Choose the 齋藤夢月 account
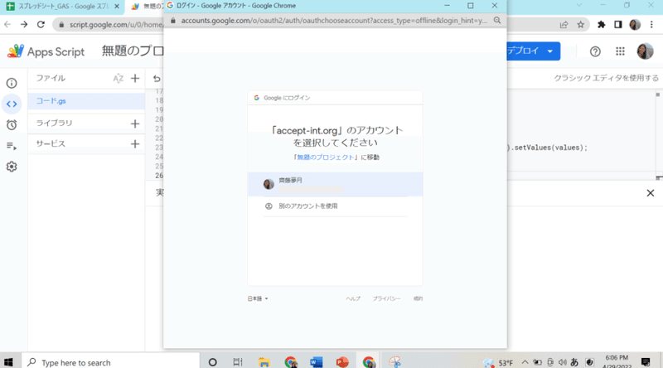 (336, 184)
